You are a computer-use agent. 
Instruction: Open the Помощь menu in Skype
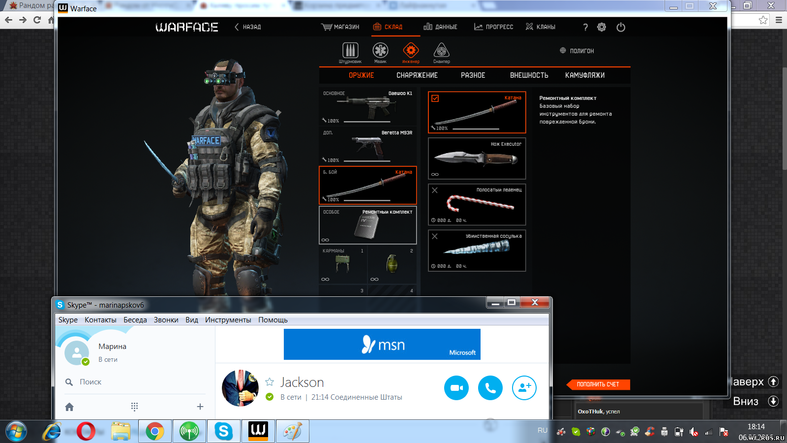(273, 320)
